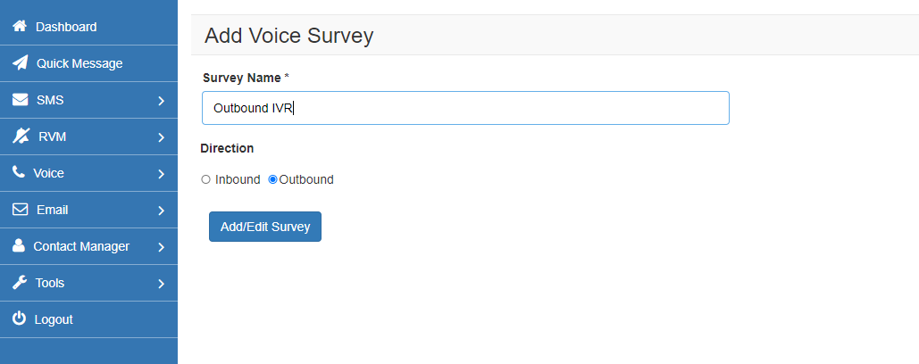The width and height of the screenshot is (919, 364).
Task: Click the Dashboard home icon
Action: [19, 27]
